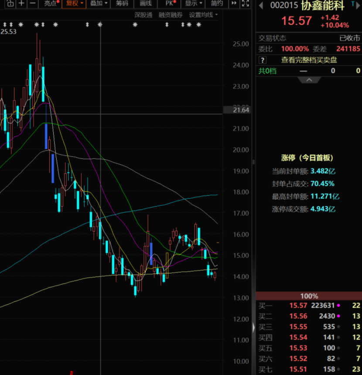The width and height of the screenshot is (362, 375).
Task: Go to previous stock with left arrow
Action: (261, 6)
